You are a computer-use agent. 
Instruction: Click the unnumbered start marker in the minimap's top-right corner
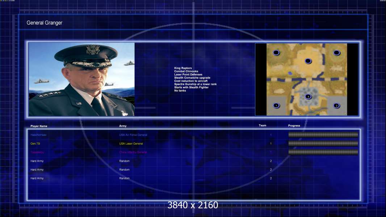336,52
